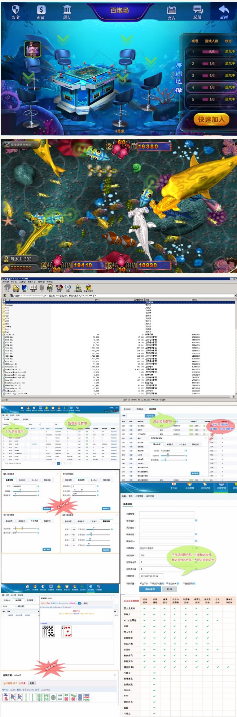This screenshot has width=237, height=717.
Task: Select table 1 row with 5/6 players
Action: (x=210, y=52)
